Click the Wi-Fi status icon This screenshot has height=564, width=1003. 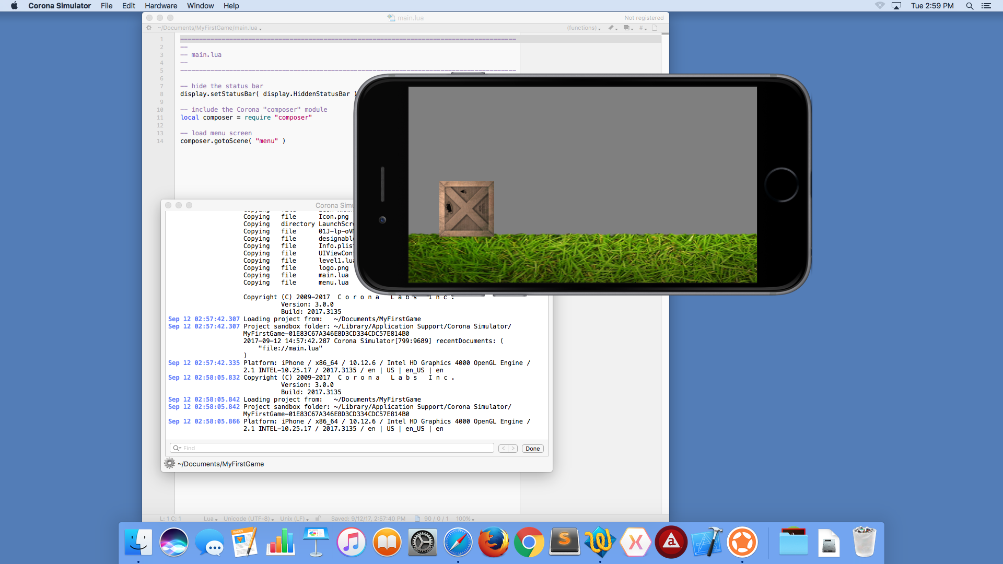(x=880, y=6)
